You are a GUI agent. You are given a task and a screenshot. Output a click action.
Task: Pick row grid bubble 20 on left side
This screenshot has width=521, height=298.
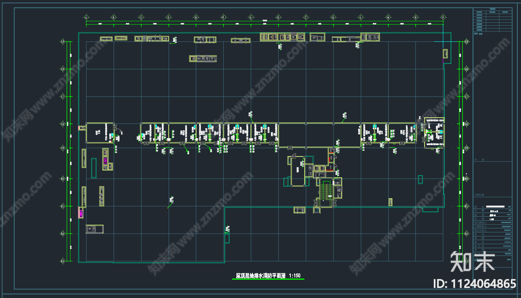[62, 179]
